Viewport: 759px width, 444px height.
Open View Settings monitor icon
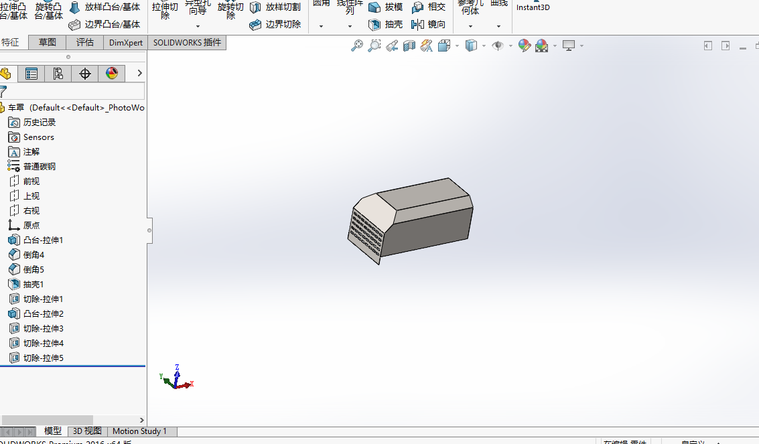pyautogui.click(x=569, y=46)
